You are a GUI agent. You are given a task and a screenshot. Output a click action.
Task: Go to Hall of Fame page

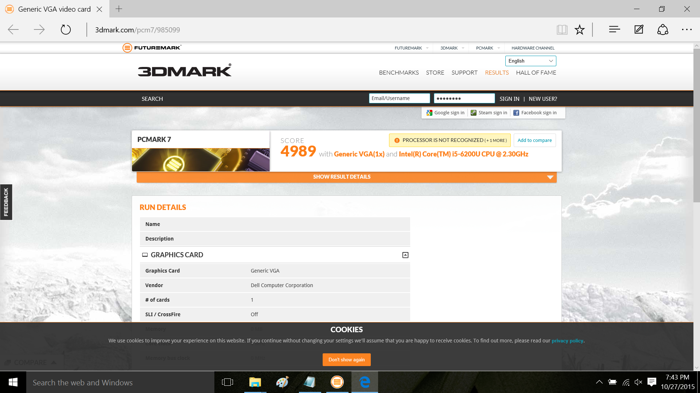(536, 73)
